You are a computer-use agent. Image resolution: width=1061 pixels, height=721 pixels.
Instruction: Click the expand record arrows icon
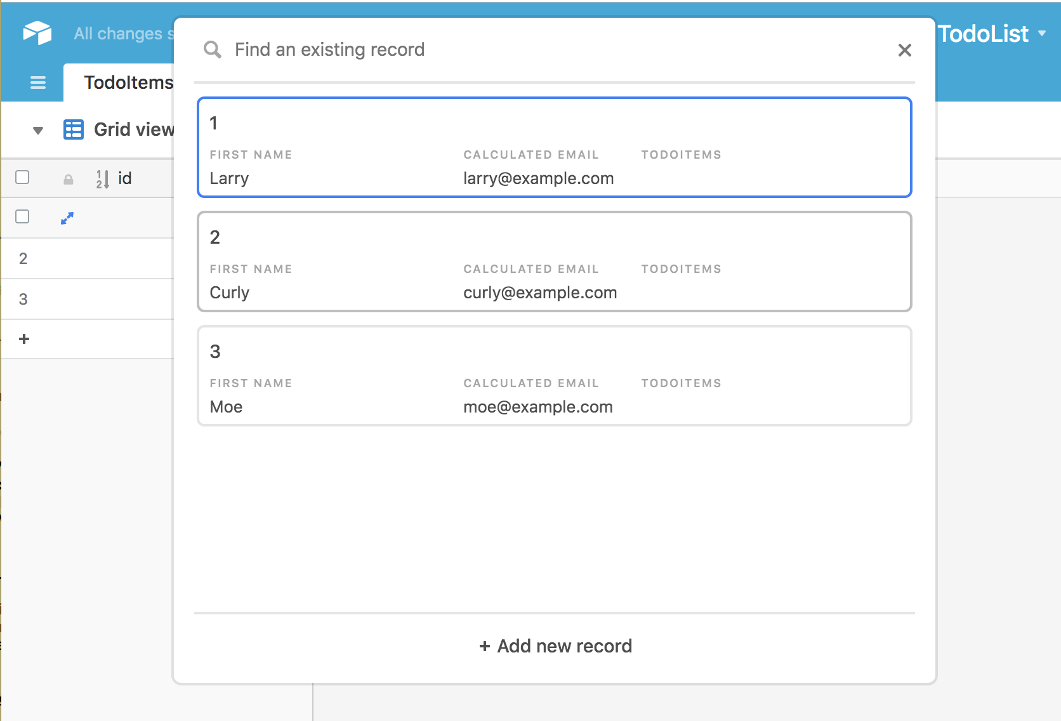tap(67, 218)
